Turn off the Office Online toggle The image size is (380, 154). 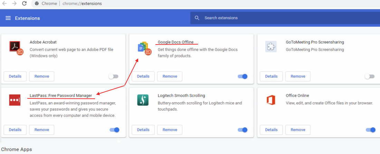(x=371, y=130)
